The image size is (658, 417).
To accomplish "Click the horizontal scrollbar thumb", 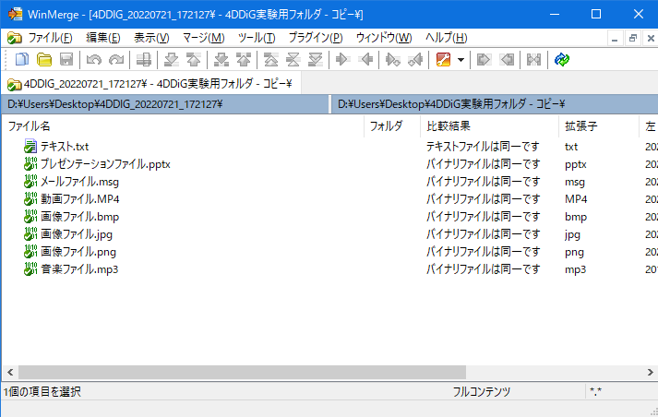I will point(242,372).
